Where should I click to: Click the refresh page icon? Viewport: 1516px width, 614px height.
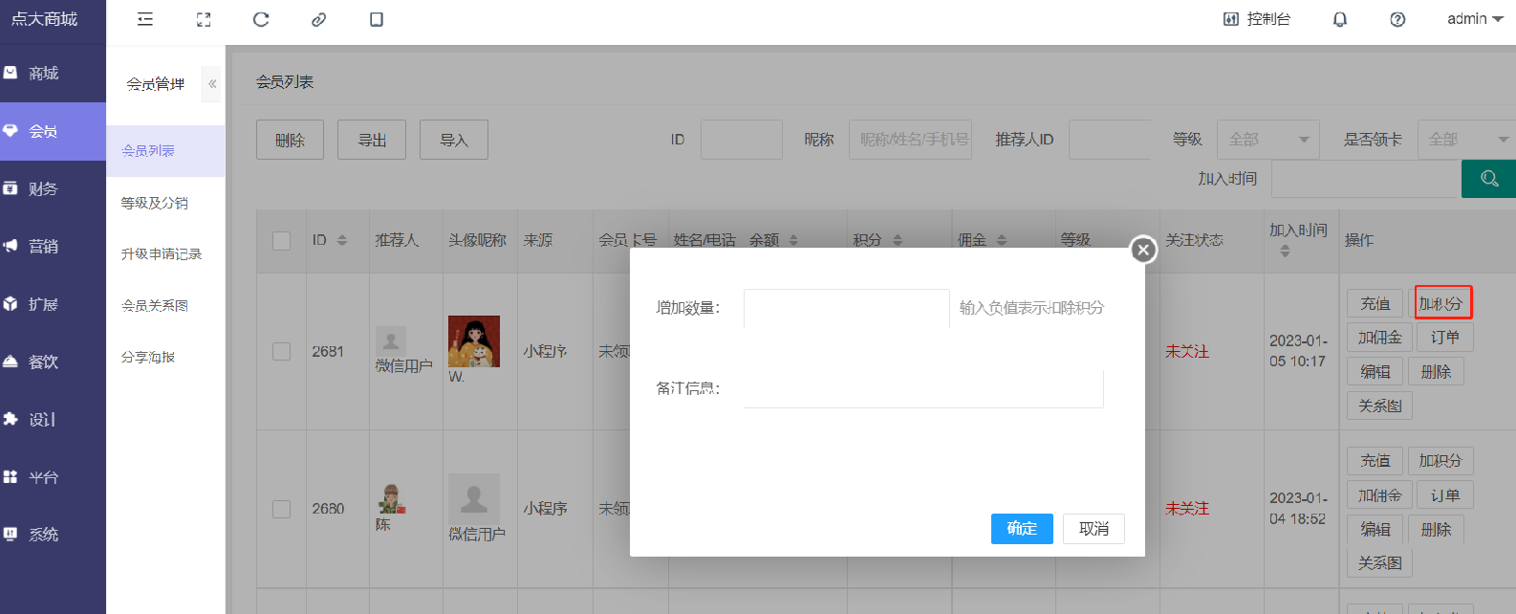261,19
